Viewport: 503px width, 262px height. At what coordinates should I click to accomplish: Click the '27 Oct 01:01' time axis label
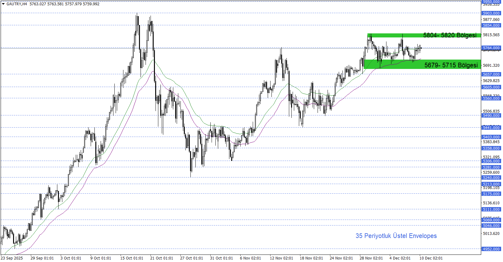pos(192,258)
